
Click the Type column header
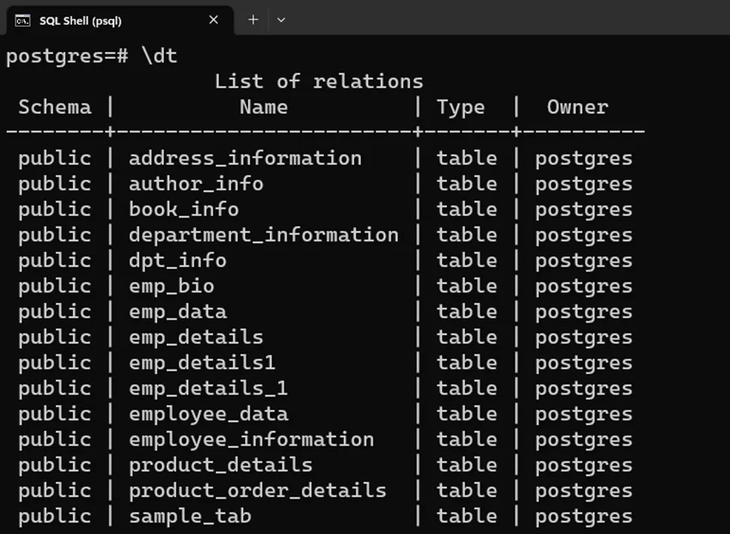[x=460, y=107]
